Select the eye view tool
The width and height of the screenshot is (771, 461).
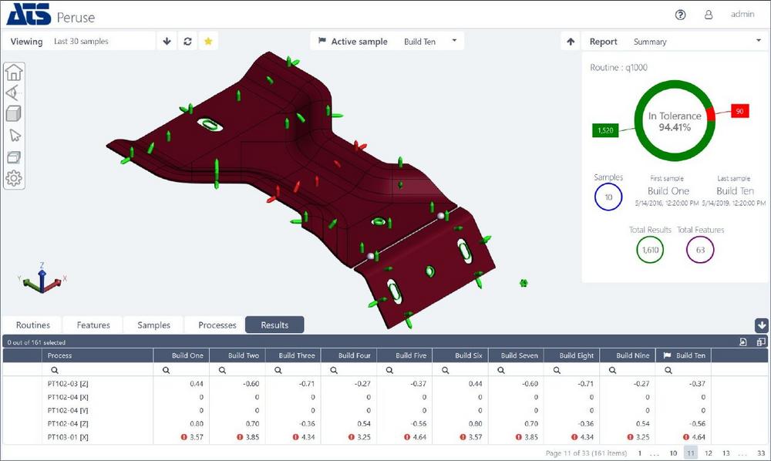[14, 93]
